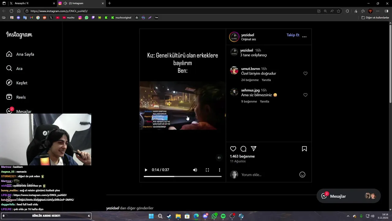Open Spotify from the taskbar
392x221 pixels.
(x=223, y=216)
